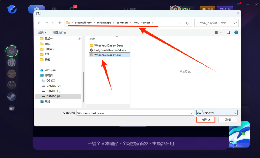
Task: Toggle the preview pane
Action: (228, 32)
